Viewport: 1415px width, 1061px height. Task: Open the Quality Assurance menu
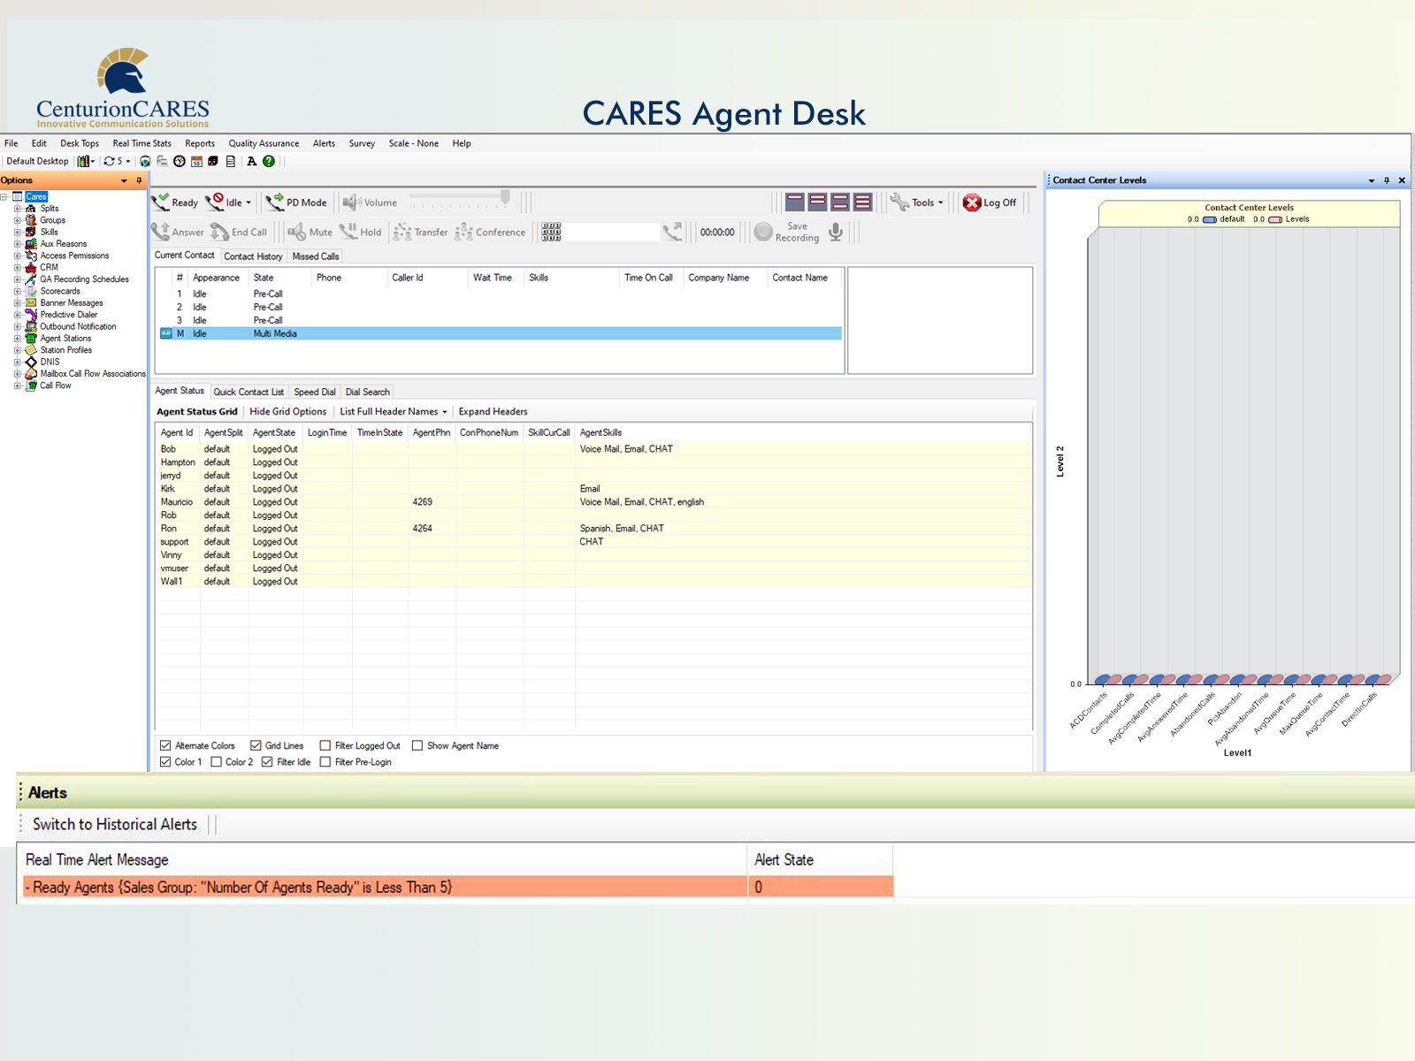[x=264, y=143]
